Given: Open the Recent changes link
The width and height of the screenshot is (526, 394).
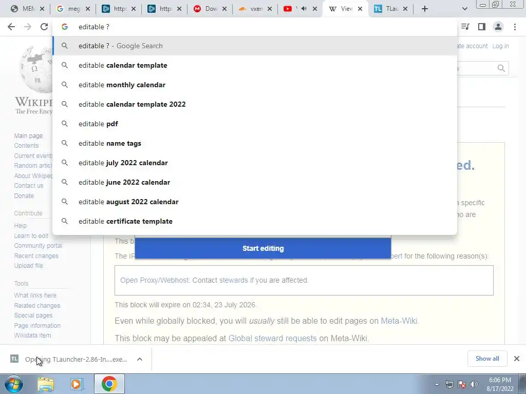Looking at the screenshot, I should (36, 255).
